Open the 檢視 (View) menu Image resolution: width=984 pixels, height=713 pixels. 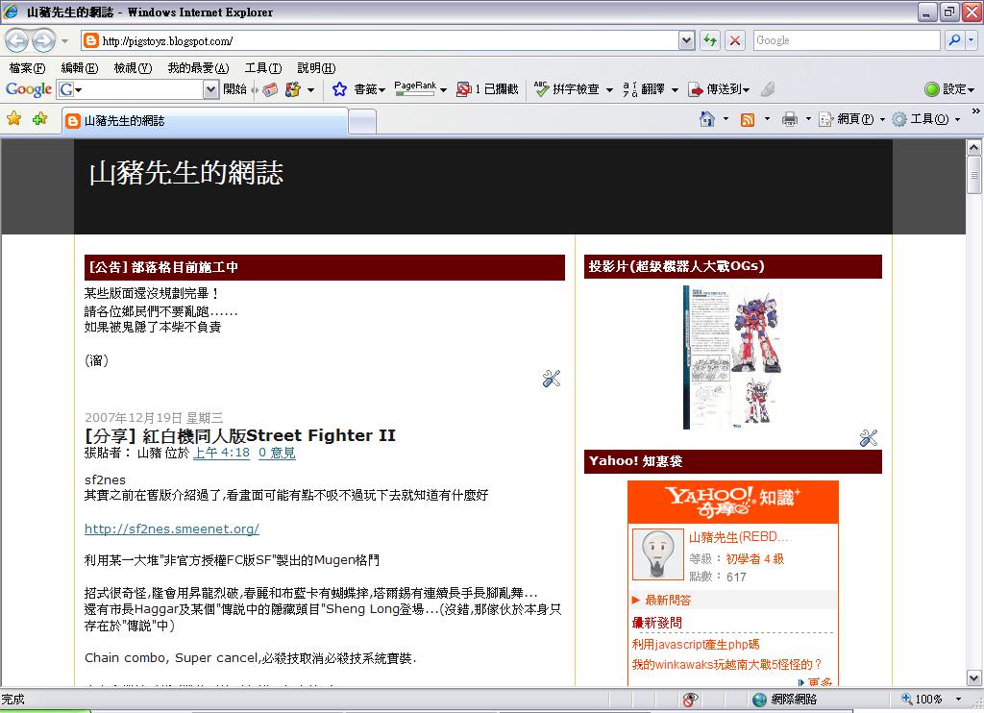[x=133, y=68]
